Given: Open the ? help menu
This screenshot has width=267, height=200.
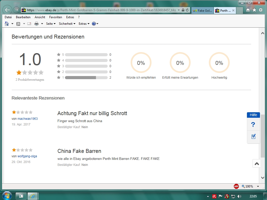Looking at the screenshot, I should pos(79,17).
